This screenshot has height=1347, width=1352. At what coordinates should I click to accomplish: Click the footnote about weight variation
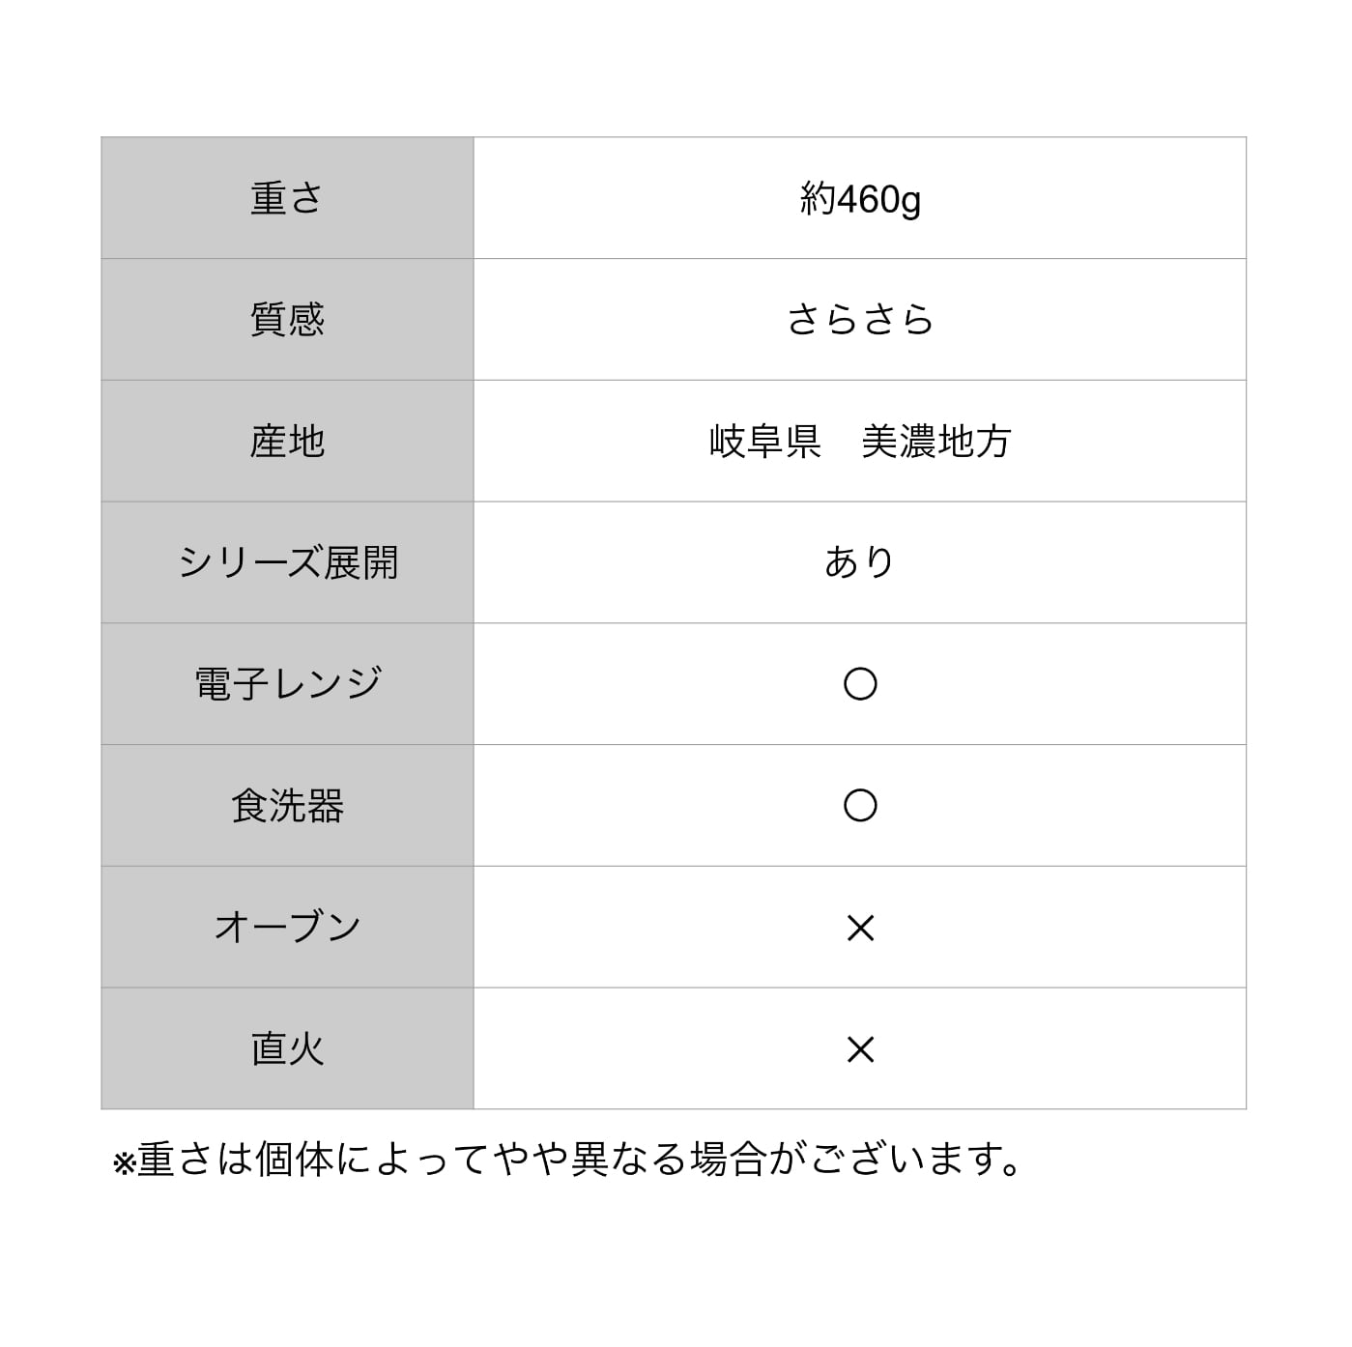coord(567,1160)
